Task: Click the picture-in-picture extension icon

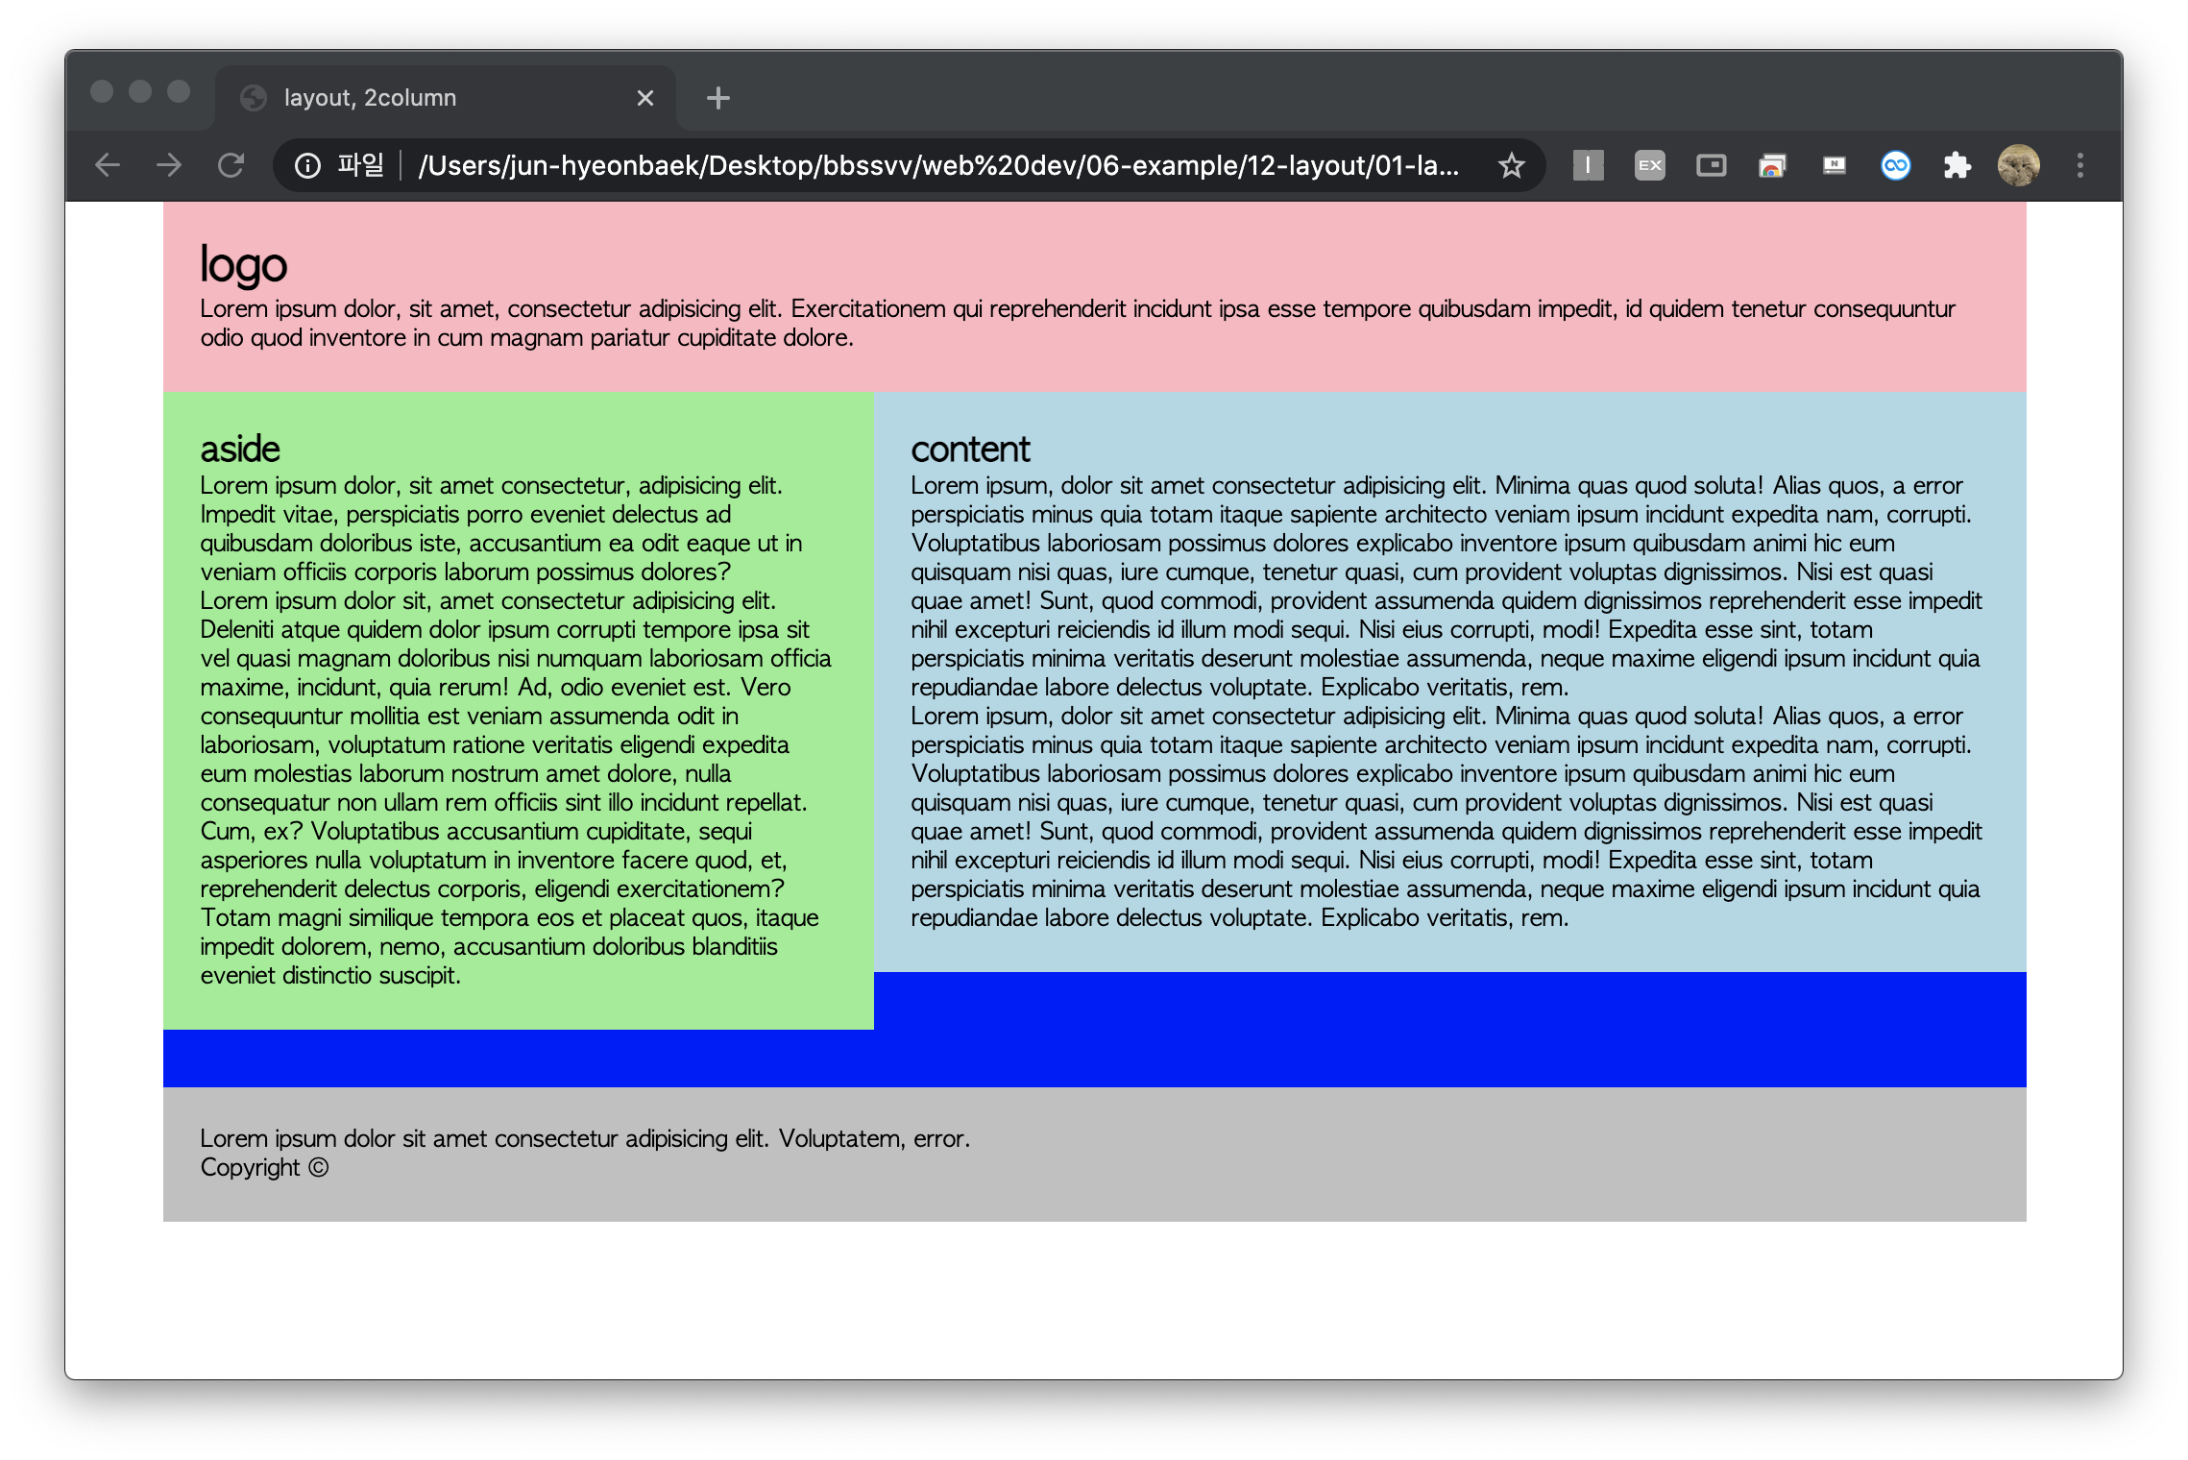Action: (x=1711, y=165)
